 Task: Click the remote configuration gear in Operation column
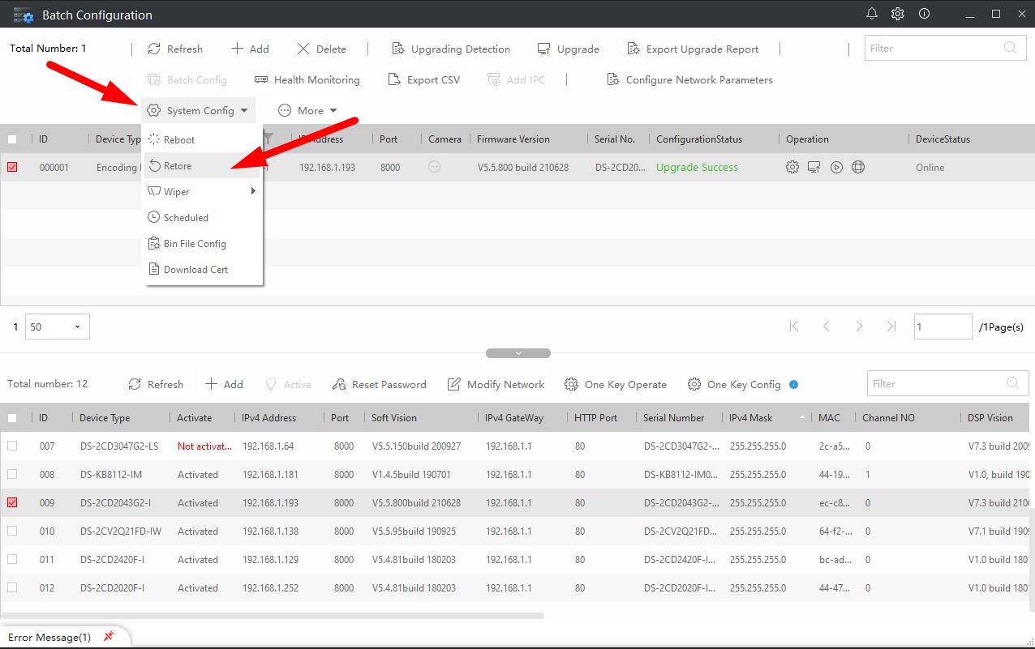[792, 168]
